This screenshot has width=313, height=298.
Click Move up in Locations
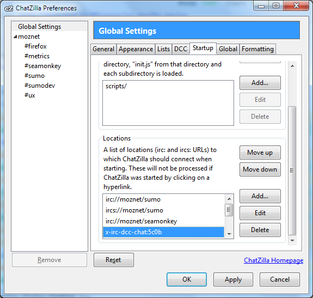tap(260, 153)
